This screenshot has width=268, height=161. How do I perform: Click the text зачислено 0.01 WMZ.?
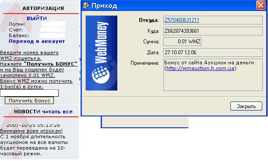pyautogui.click(x=28, y=75)
